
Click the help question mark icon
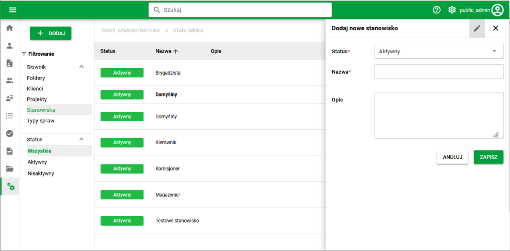pos(437,10)
